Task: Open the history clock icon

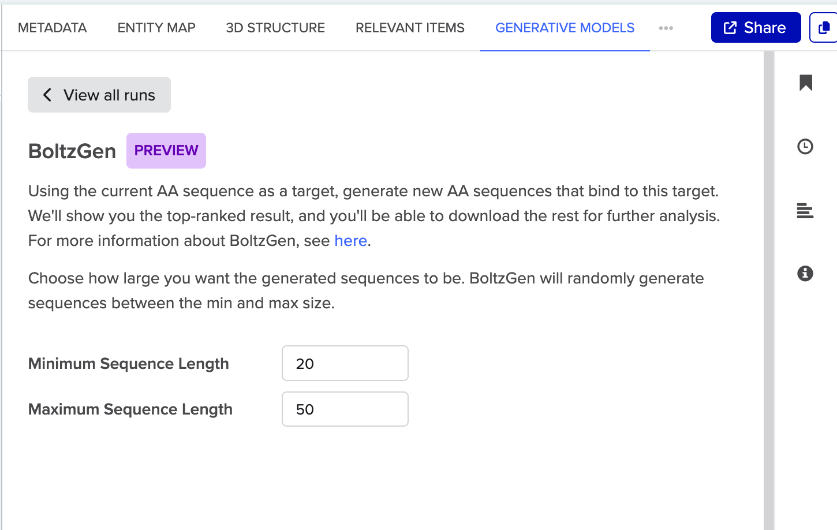Action: coord(805,147)
